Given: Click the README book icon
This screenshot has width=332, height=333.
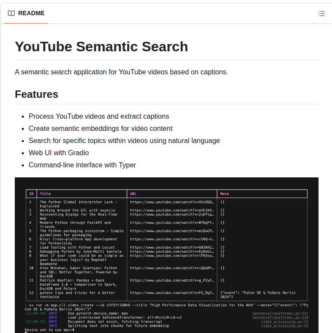Looking at the screenshot, I should (11, 13).
